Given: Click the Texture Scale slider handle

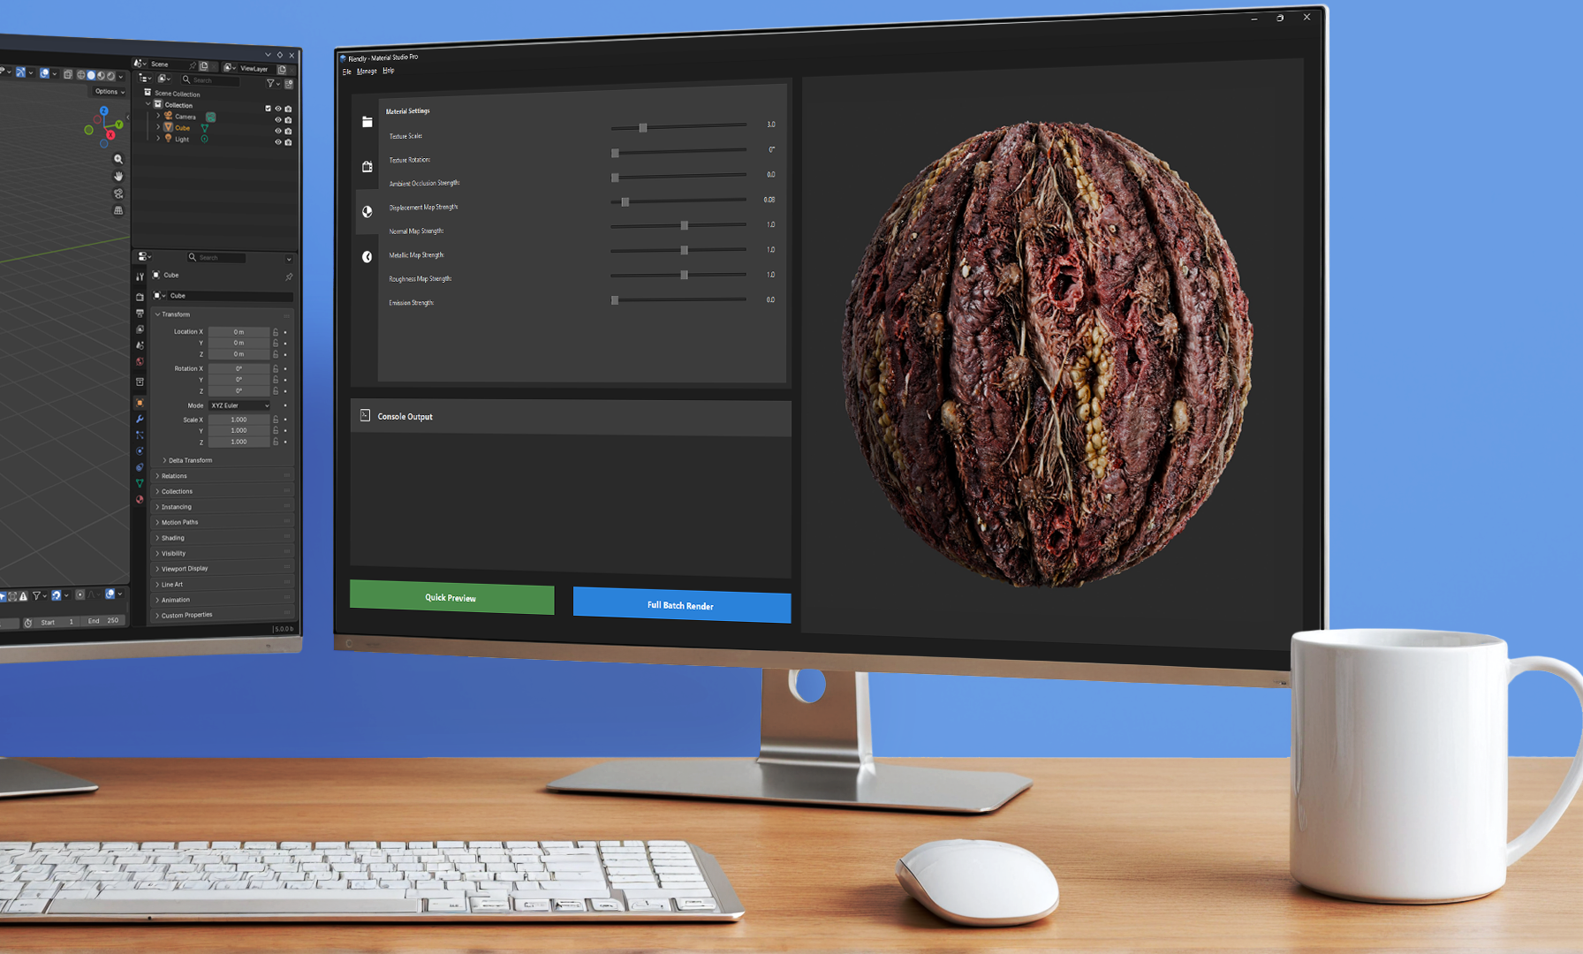Looking at the screenshot, I should coord(643,128).
